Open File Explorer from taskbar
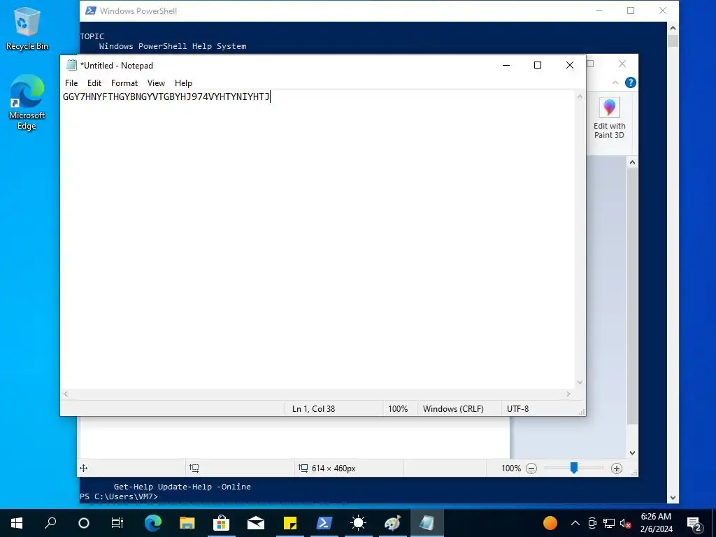Image resolution: width=716 pixels, height=537 pixels. 187,523
